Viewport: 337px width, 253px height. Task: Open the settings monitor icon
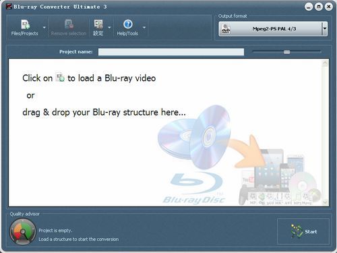click(98, 24)
